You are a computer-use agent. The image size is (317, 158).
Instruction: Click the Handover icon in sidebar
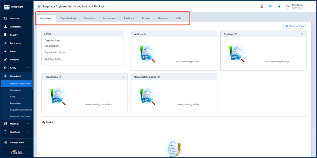5,60
